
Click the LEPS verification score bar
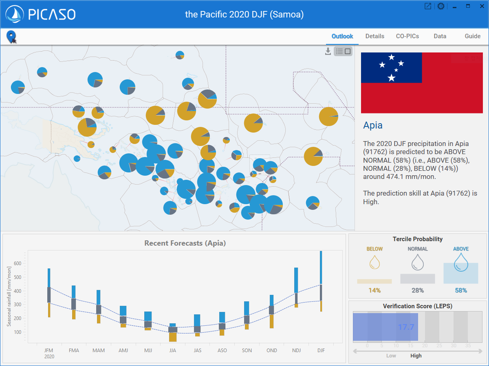(x=385, y=327)
